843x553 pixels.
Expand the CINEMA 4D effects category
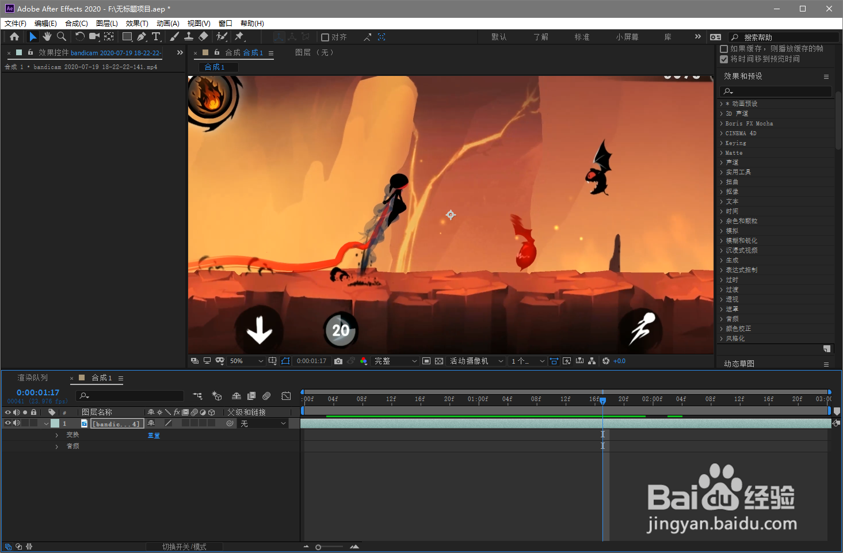pos(721,134)
